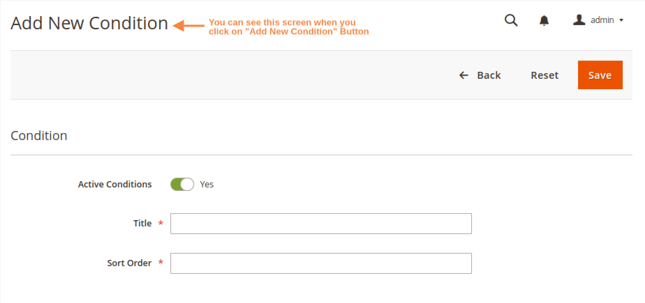The width and height of the screenshot is (645, 303).
Task: Click the red asterisk next to Sort Order
Action: tap(161, 263)
